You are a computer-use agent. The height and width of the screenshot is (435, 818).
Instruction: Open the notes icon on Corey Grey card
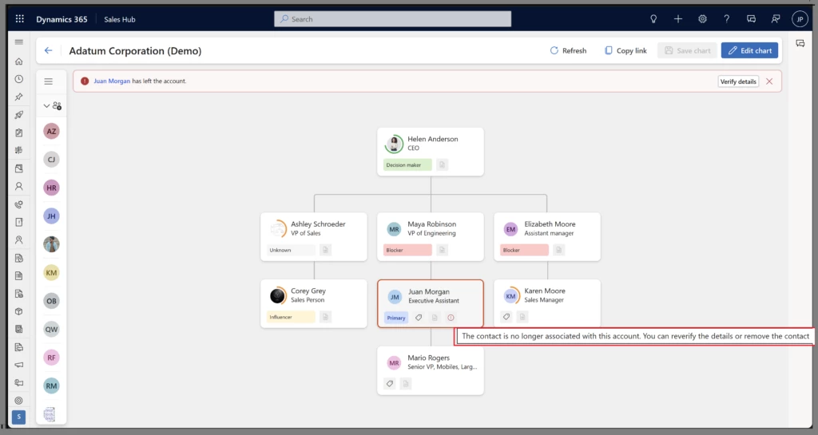325,317
